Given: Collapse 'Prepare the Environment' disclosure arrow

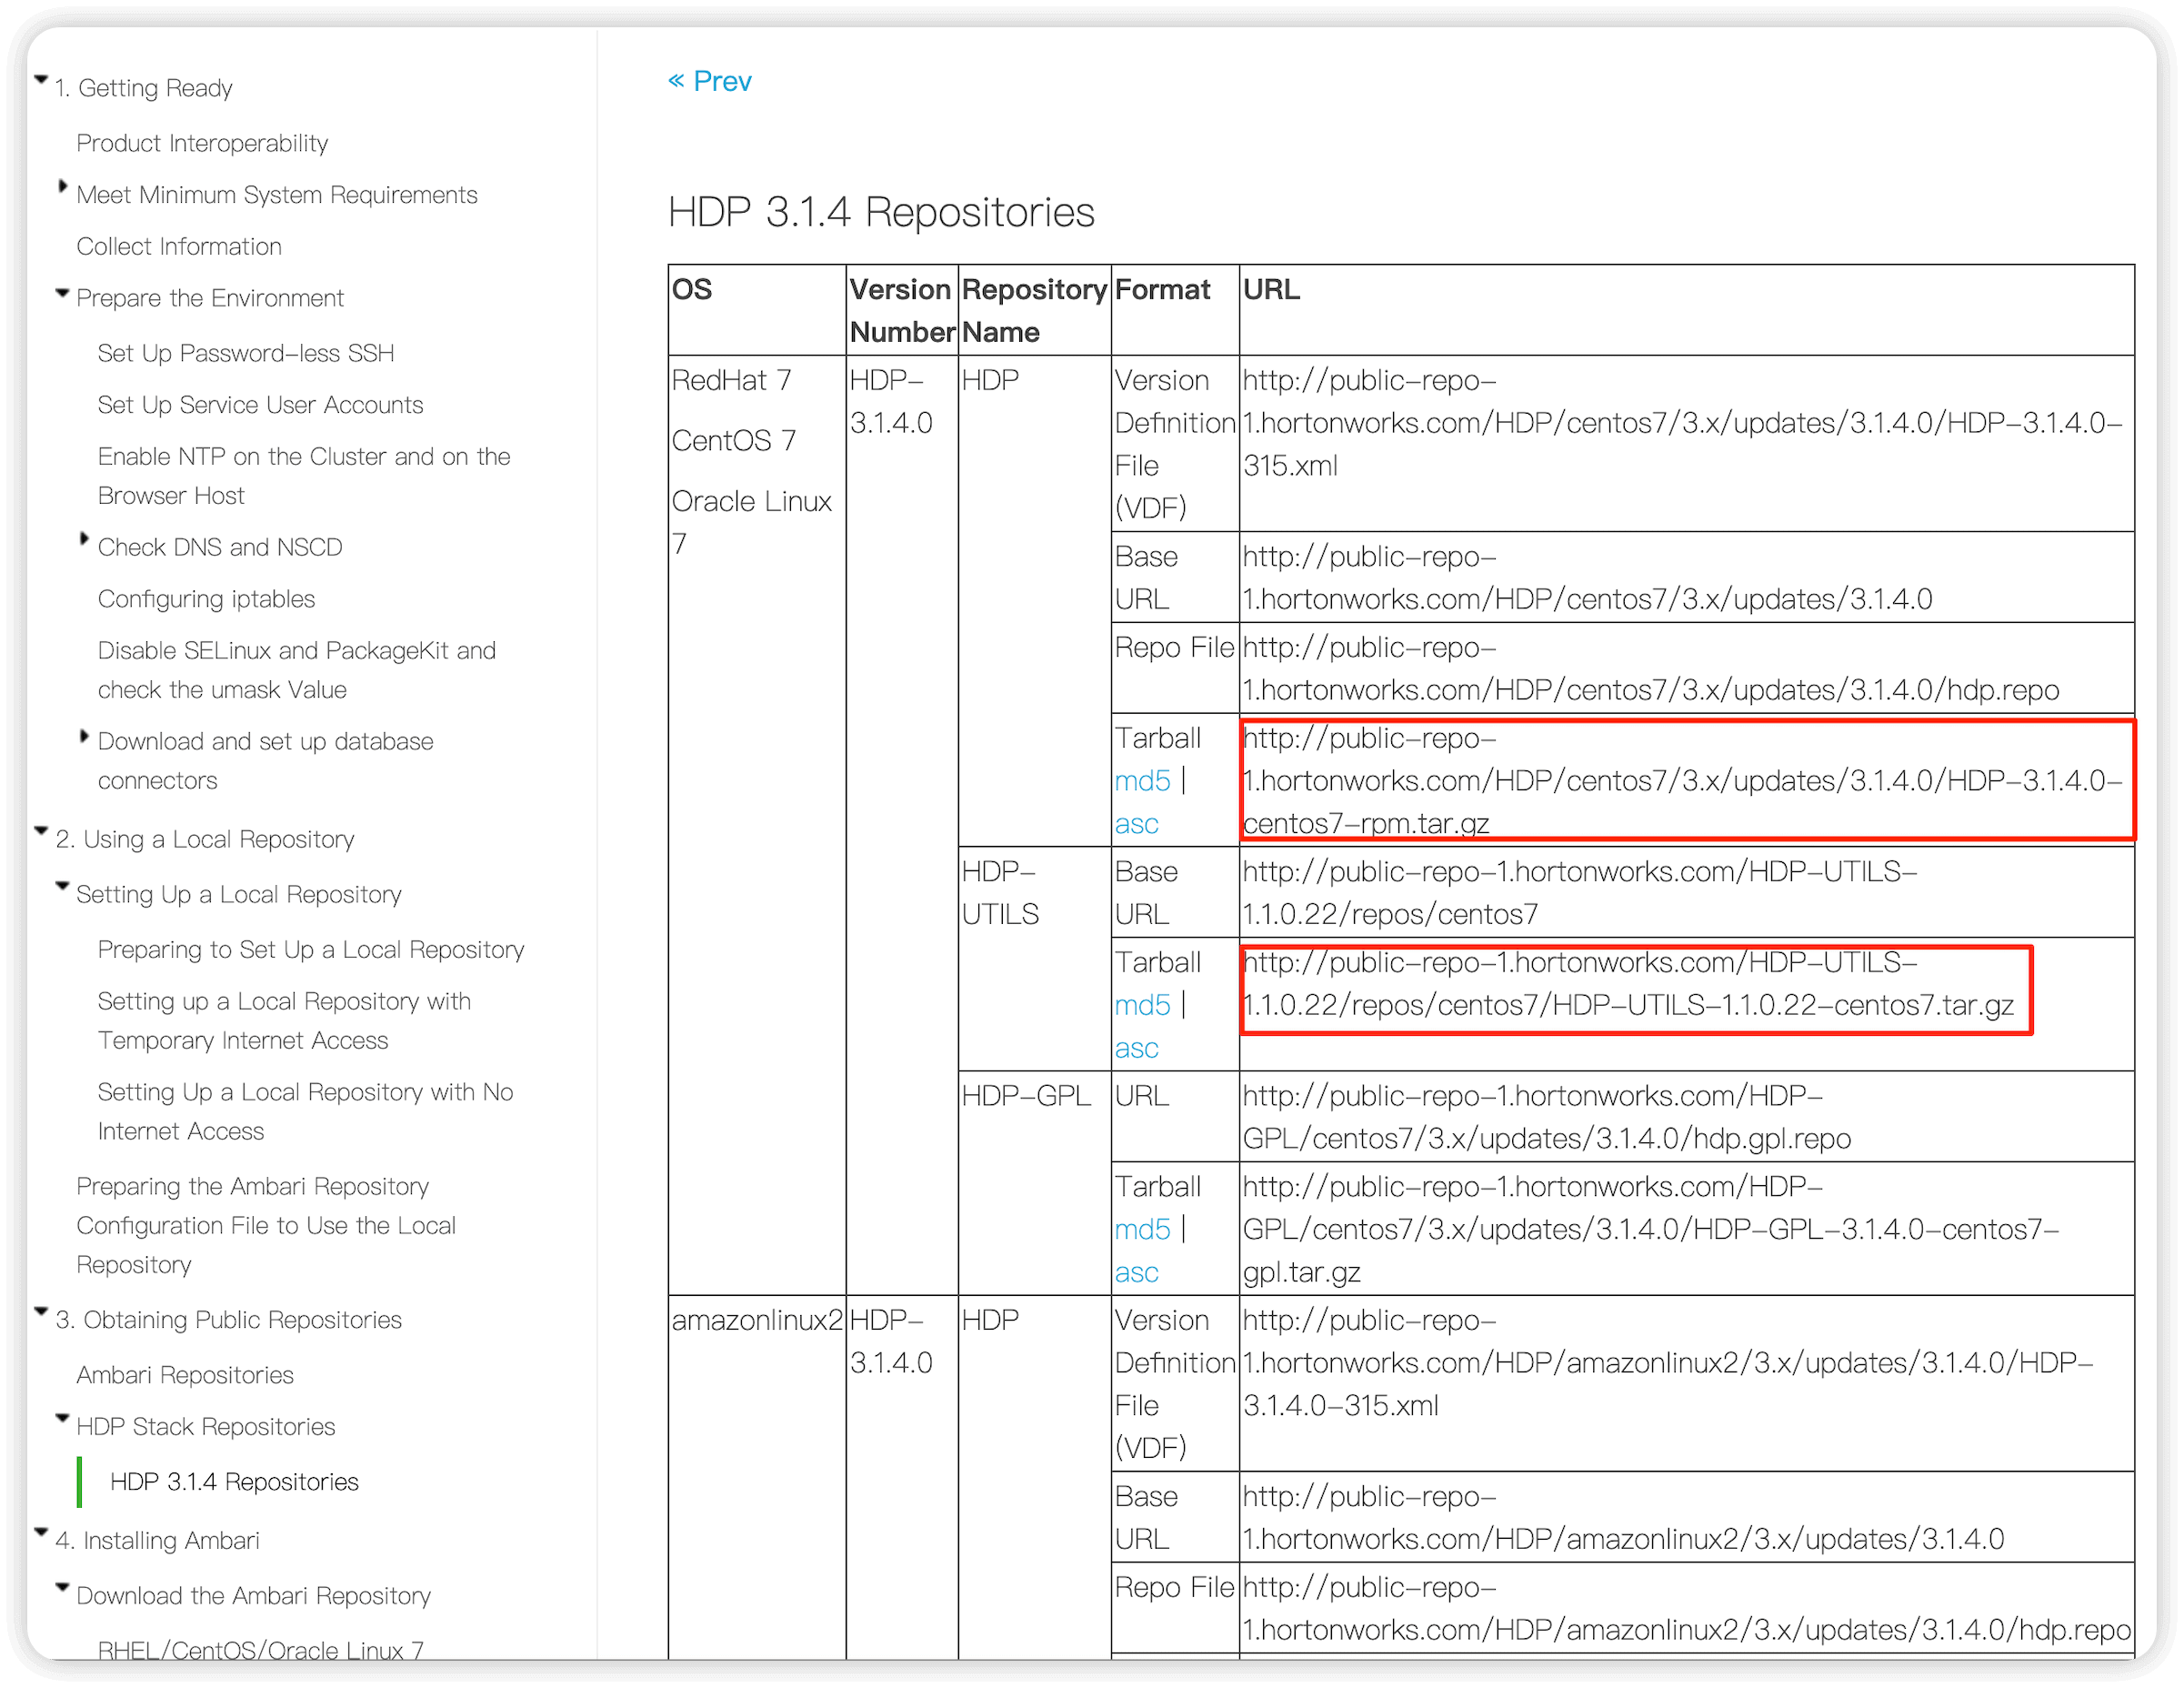Looking at the screenshot, I should (x=63, y=294).
